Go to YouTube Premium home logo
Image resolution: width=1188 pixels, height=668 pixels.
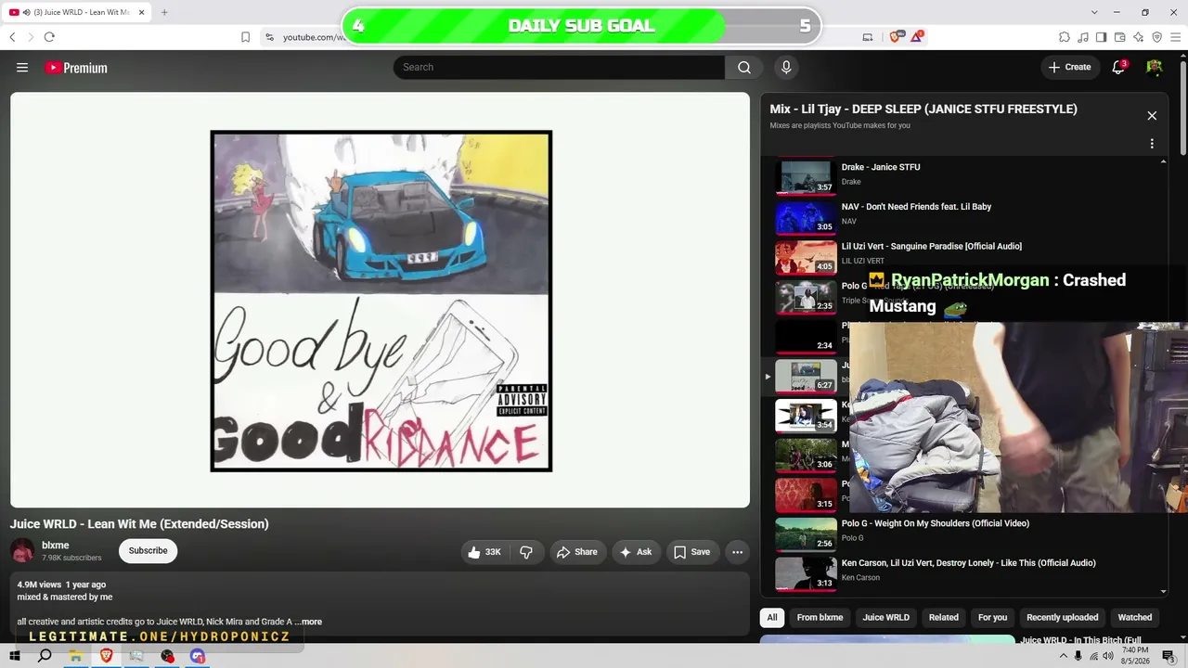point(76,68)
